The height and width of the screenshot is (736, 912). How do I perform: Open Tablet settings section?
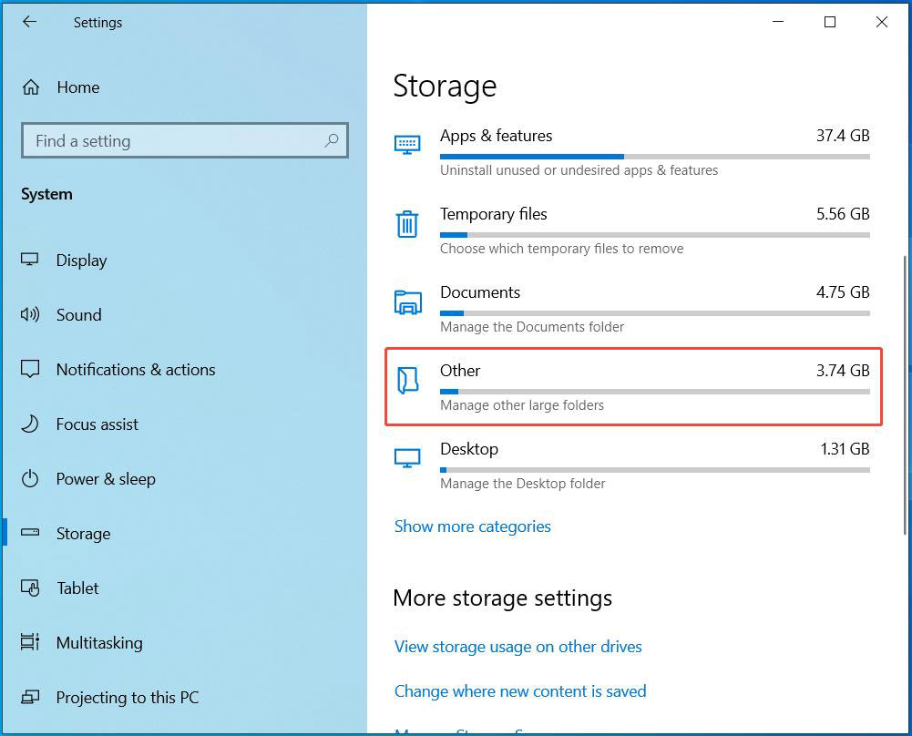(x=78, y=588)
